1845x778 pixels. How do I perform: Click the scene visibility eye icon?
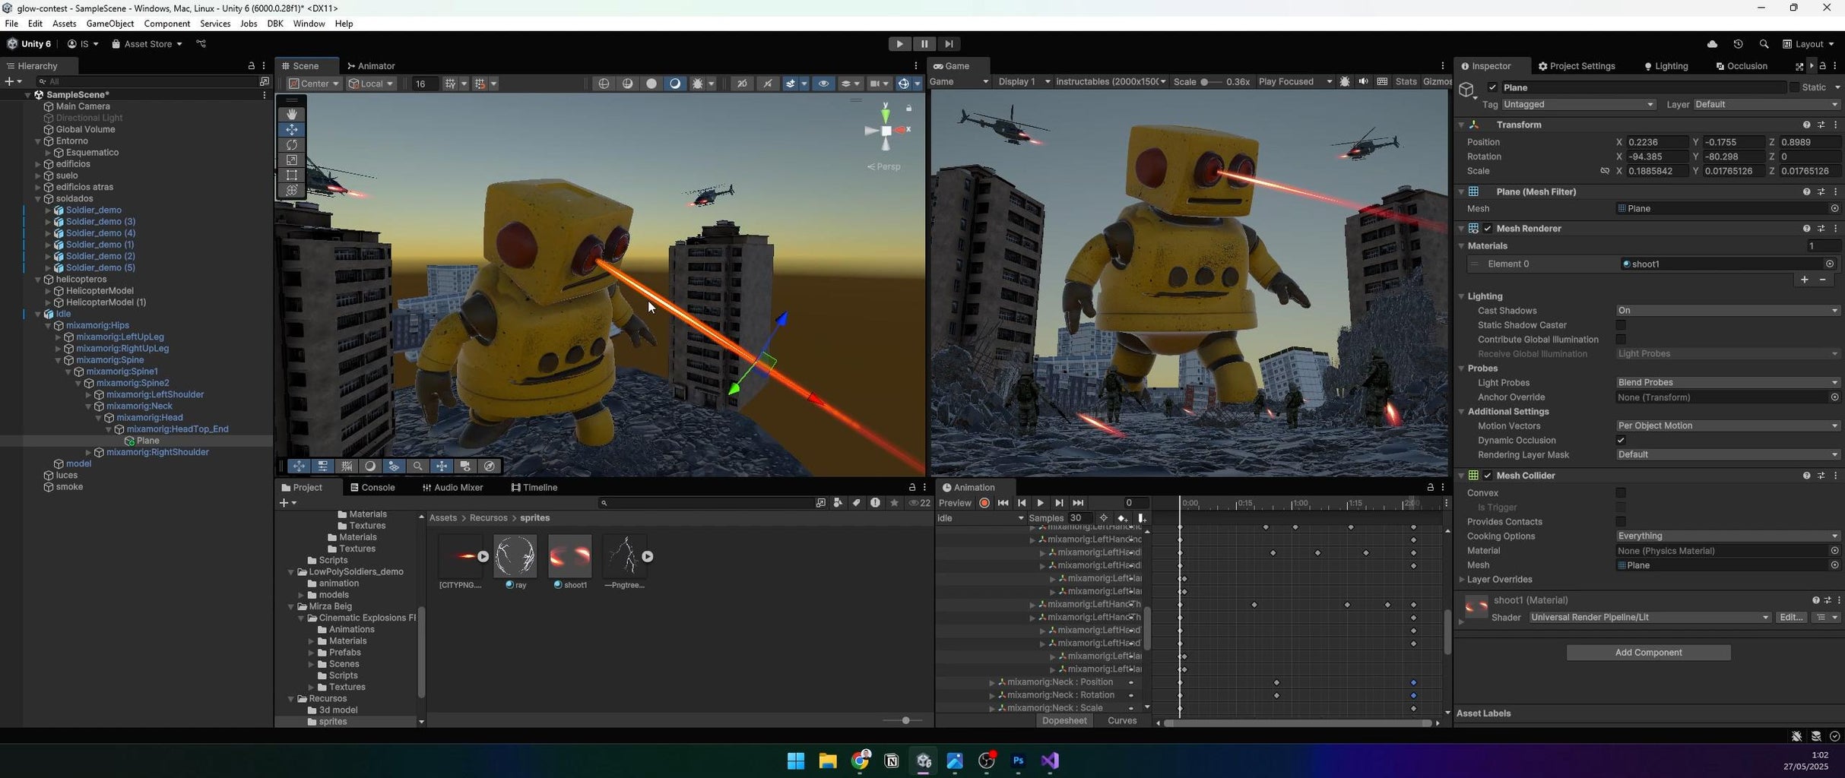[x=823, y=84]
